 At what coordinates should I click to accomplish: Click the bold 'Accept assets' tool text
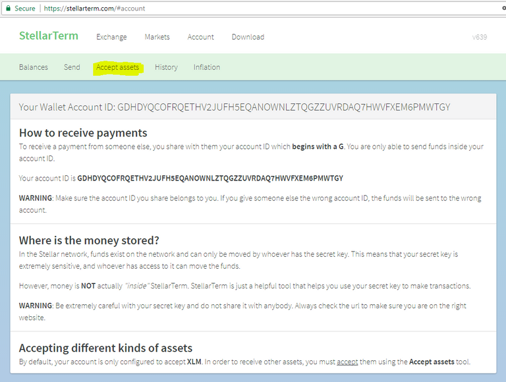(432, 362)
